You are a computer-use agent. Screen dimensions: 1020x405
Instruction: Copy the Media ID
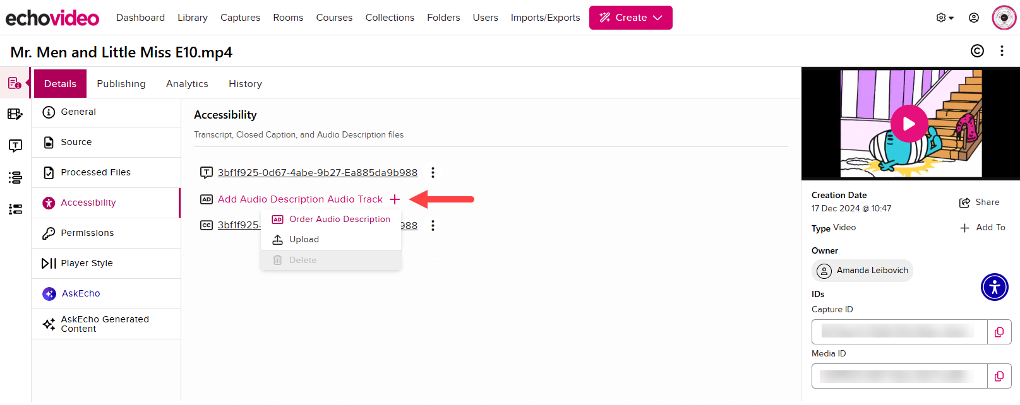click(999, 376)
